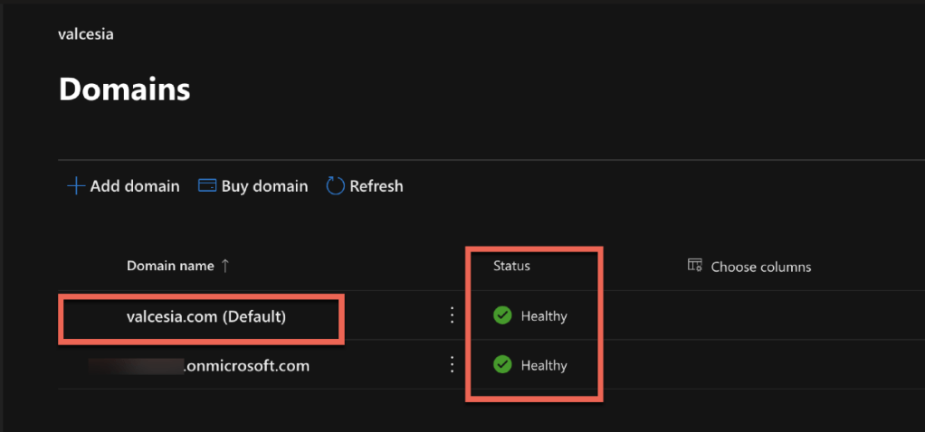Open the valcesia.com (Default) domain

[205, 316]
